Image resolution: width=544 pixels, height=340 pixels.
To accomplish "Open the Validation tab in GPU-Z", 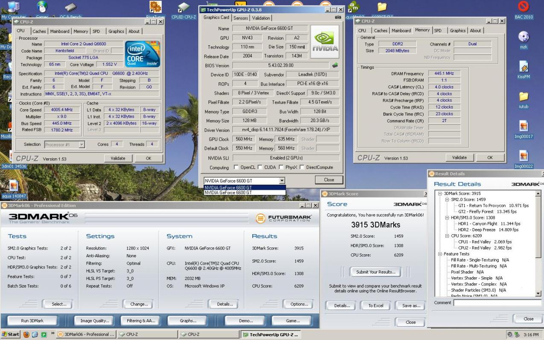I will click(261, 18).
